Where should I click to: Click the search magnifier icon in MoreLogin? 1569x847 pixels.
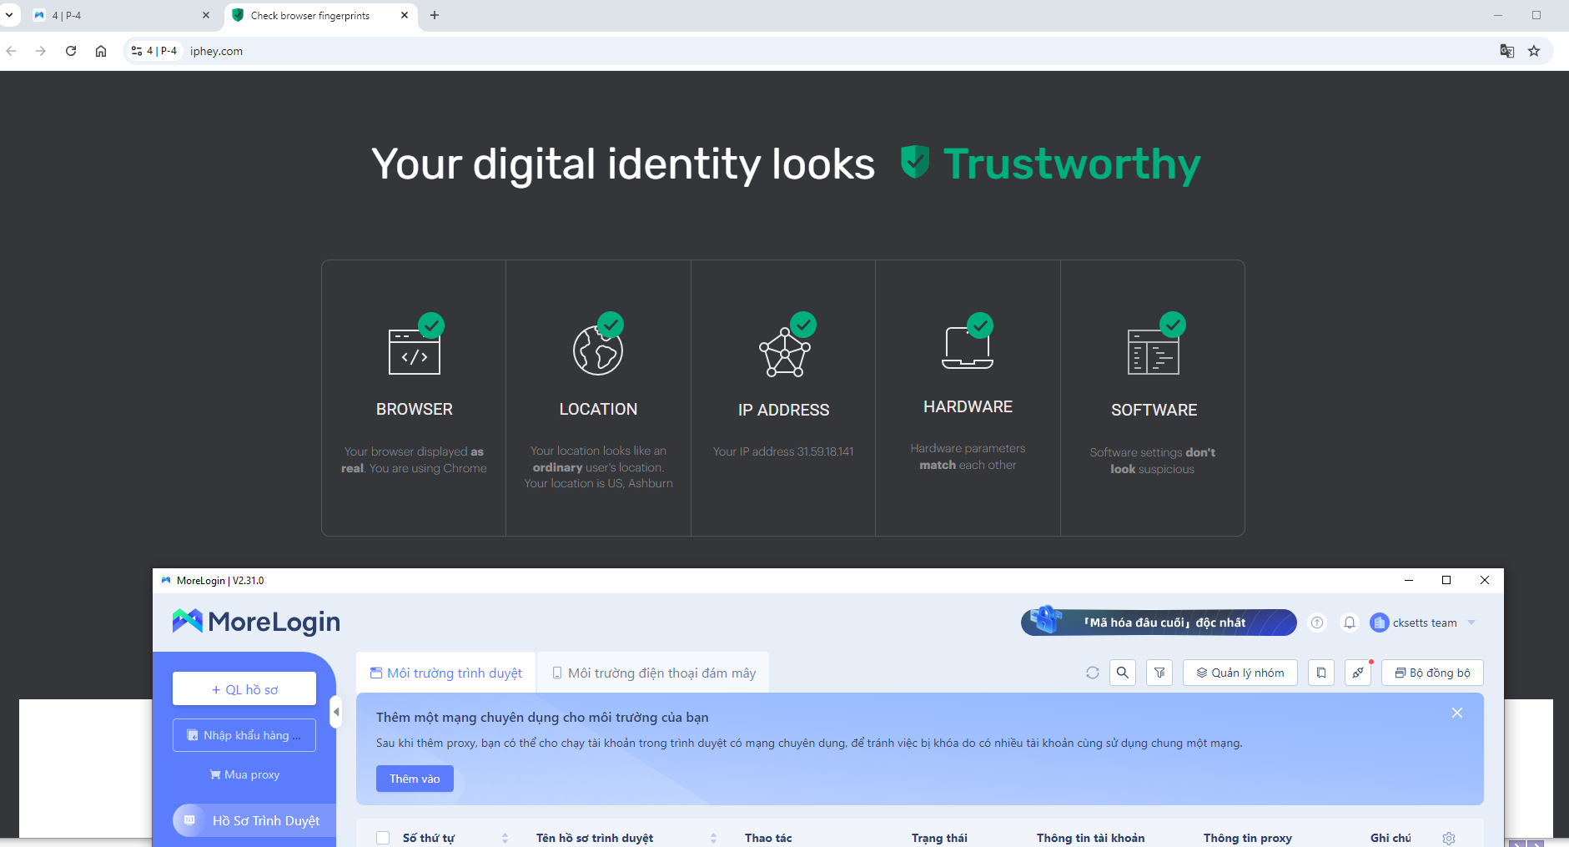pos(1123,673)
